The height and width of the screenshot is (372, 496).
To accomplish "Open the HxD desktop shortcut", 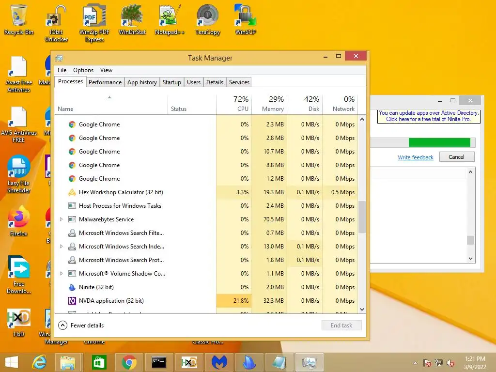I will [x=19, y=323].
